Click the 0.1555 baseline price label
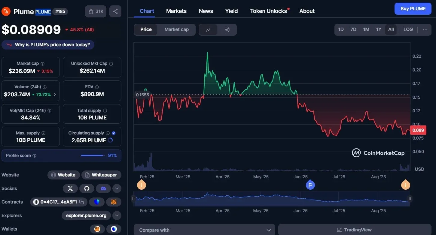The image size is (436, 235). coord(142,95)
